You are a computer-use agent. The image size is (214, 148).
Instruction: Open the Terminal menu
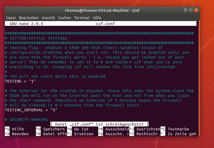[82, 18]
